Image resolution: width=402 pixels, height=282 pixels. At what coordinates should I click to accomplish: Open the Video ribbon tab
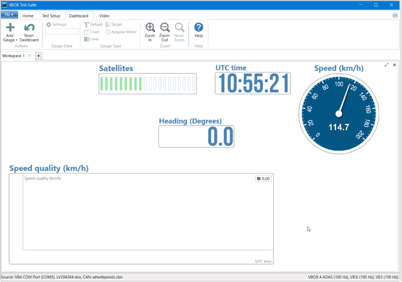[x=104, y=16]
